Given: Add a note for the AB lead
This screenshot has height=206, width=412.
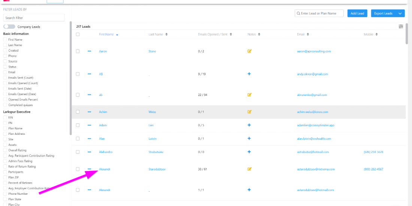Looking at the screenshot, I should (249, 74).
